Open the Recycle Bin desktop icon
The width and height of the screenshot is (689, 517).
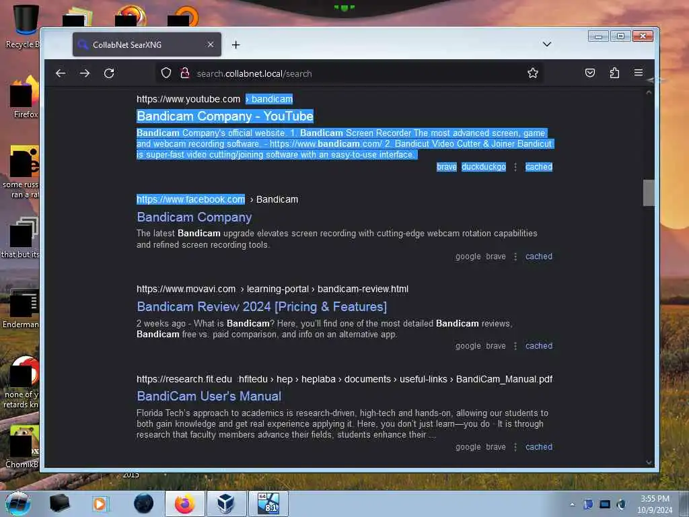pyautogui.click(x=24, y=26)
